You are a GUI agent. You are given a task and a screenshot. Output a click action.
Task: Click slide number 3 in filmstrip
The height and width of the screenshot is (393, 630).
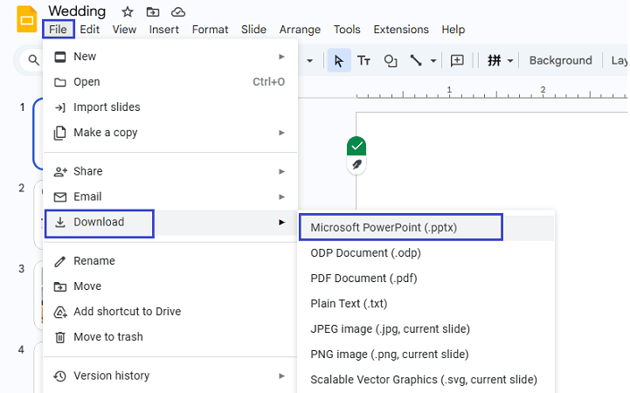pyautogui.click(x=22, y=269)
